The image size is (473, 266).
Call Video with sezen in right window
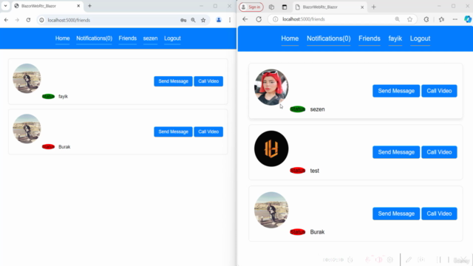point(439,91)
